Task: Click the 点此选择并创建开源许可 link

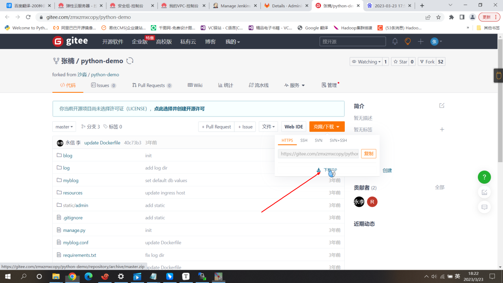Action: (x=179, y=109)
